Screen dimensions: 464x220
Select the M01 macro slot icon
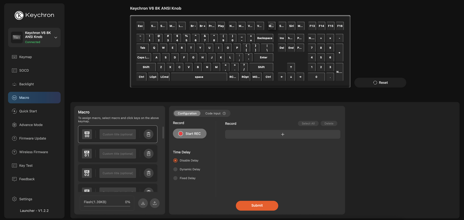(x=87, y=154)
